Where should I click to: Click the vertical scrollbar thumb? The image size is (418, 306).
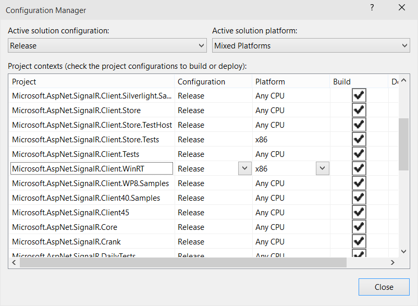tap(403, 144)
